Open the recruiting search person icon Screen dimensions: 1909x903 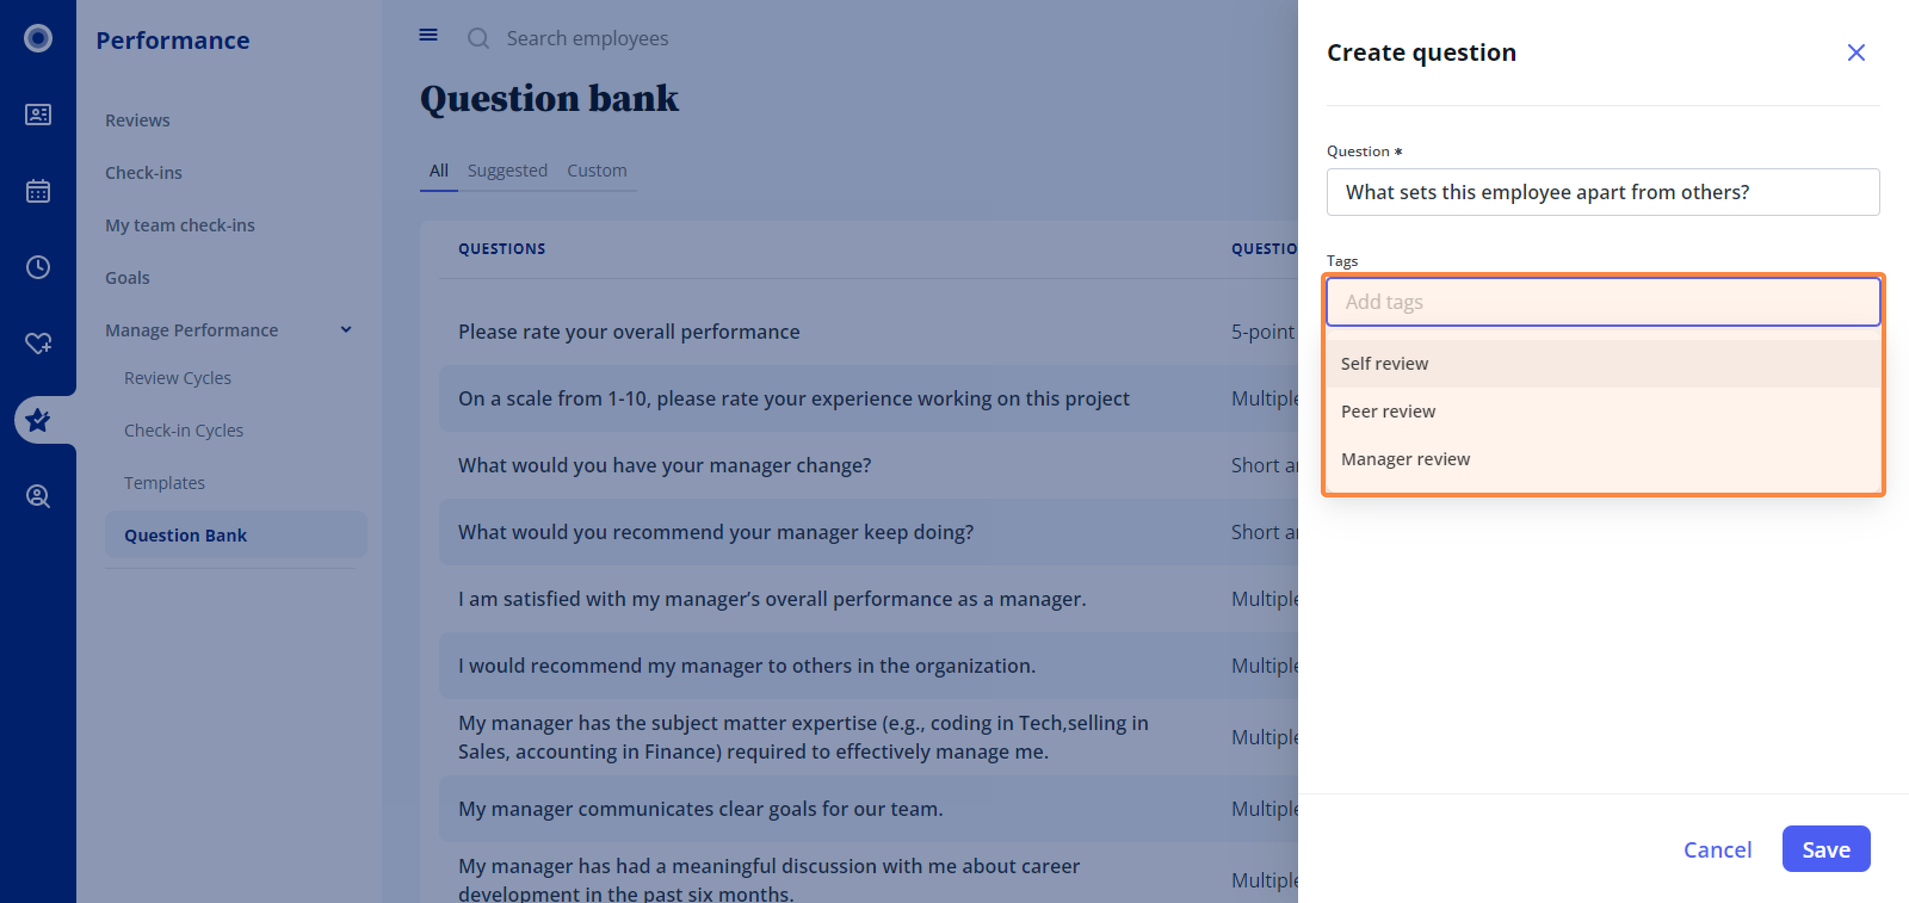(x=38, y=496)
